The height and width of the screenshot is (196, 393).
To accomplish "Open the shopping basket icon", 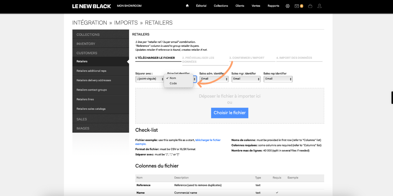I will [310, 6].
